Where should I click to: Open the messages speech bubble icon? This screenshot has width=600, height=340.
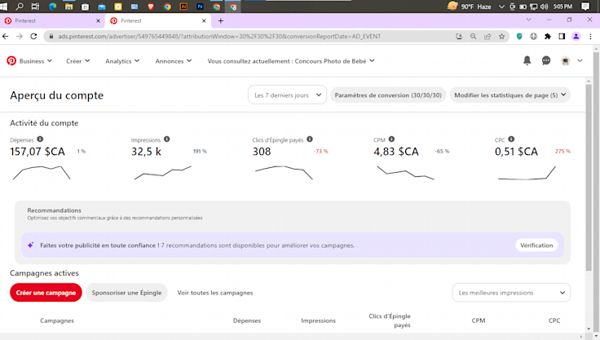tap(546, 60)
